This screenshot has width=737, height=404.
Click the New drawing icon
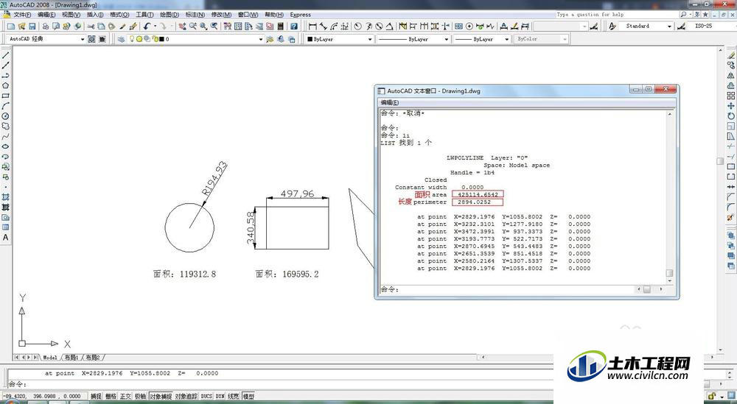point(10,26)
